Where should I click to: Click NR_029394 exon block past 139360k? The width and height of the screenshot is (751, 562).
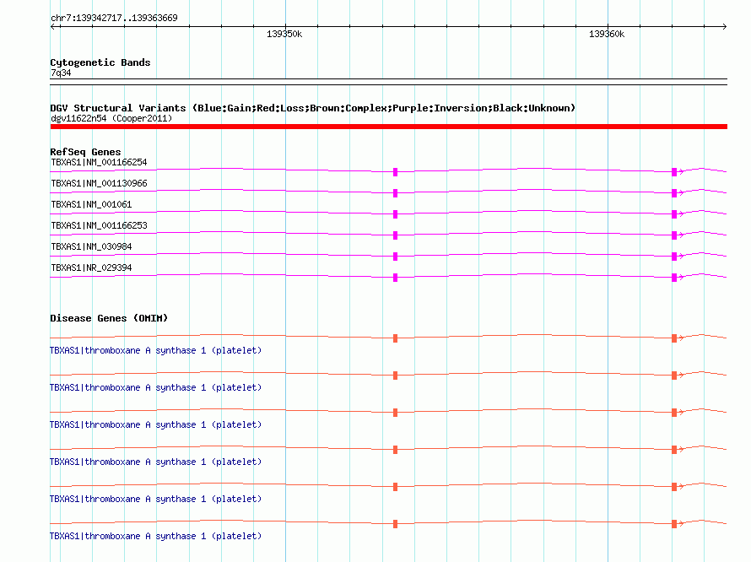[x=674, y=278]
